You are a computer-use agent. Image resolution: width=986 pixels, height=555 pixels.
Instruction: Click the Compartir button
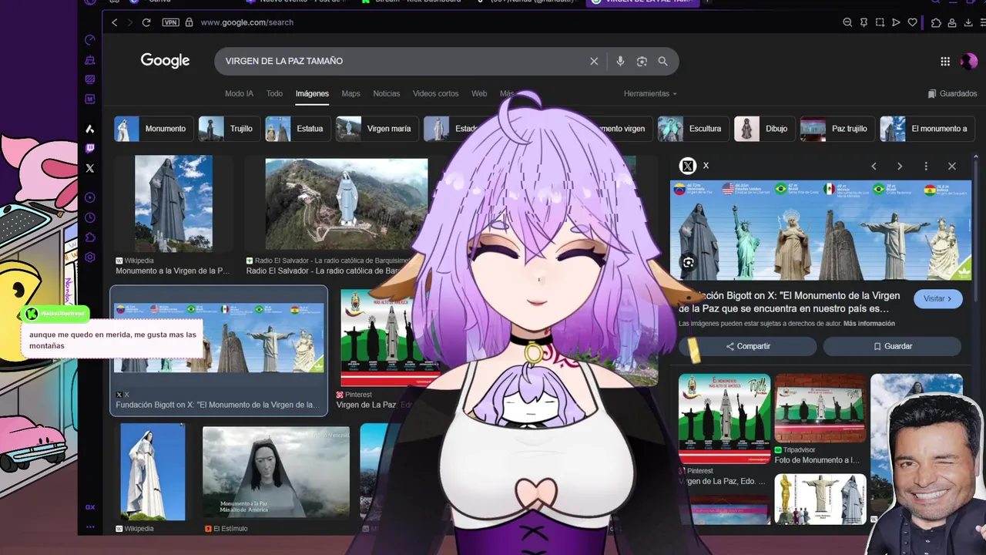tap(747, 346)
